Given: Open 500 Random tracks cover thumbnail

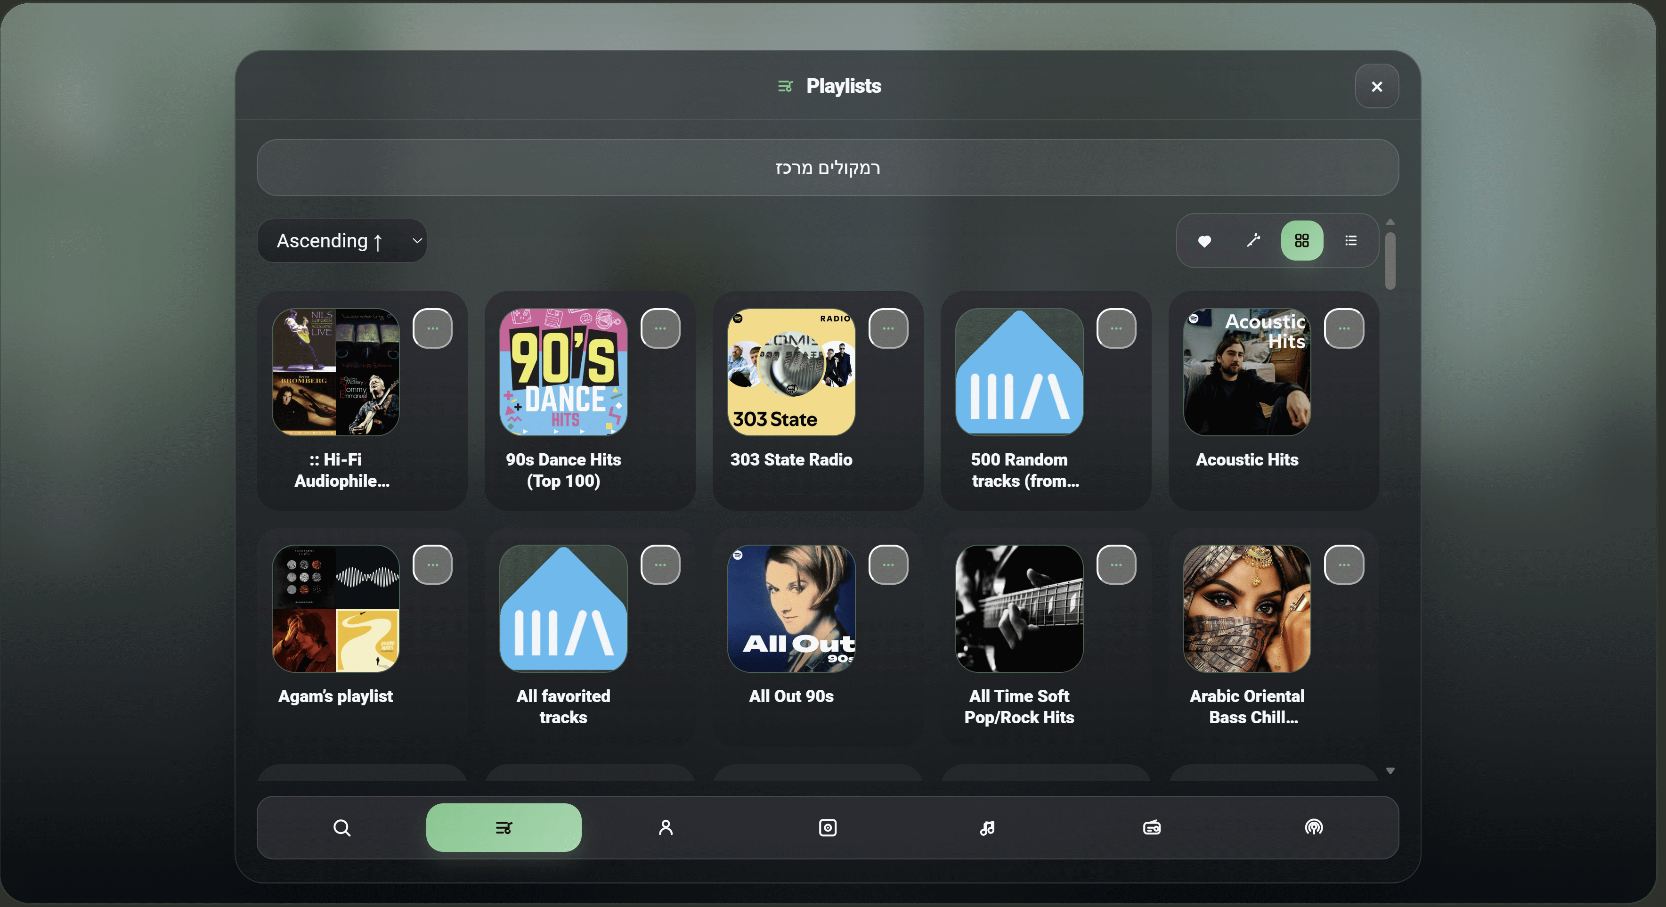Looking at the screenshot, I should 1019,372.
